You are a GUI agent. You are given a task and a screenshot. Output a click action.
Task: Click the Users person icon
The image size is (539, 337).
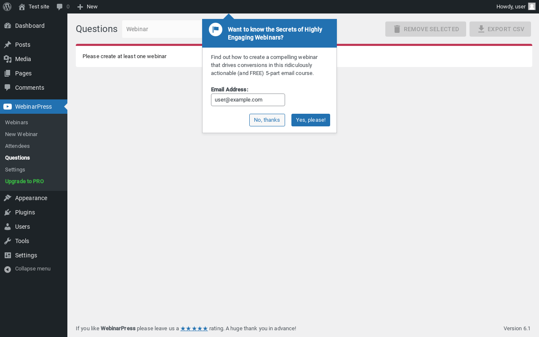coord(8,227)
